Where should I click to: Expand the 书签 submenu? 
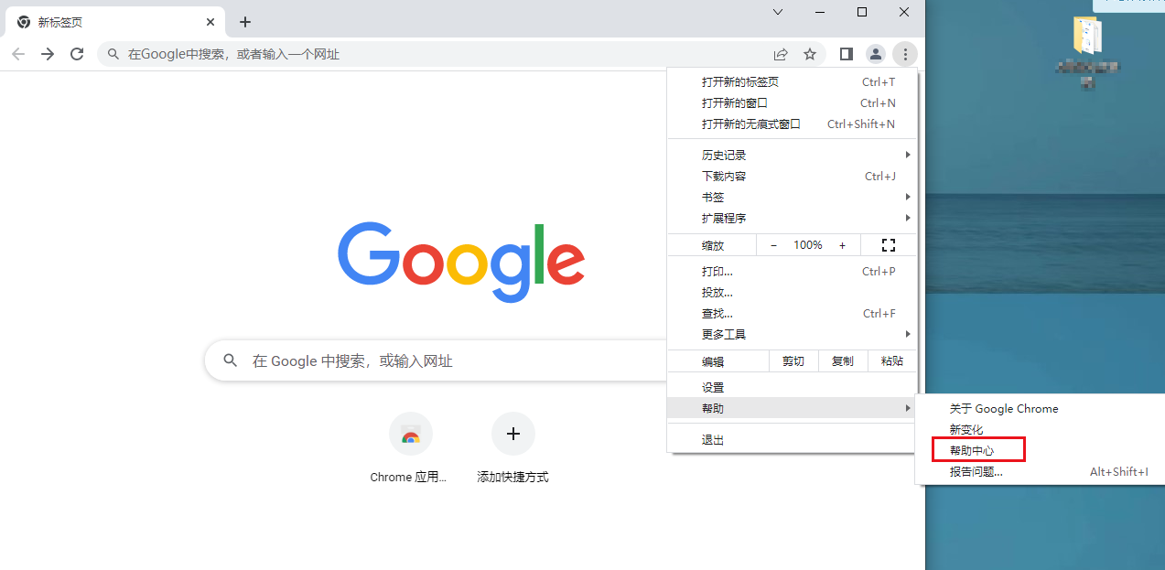[x=792, y=197]
